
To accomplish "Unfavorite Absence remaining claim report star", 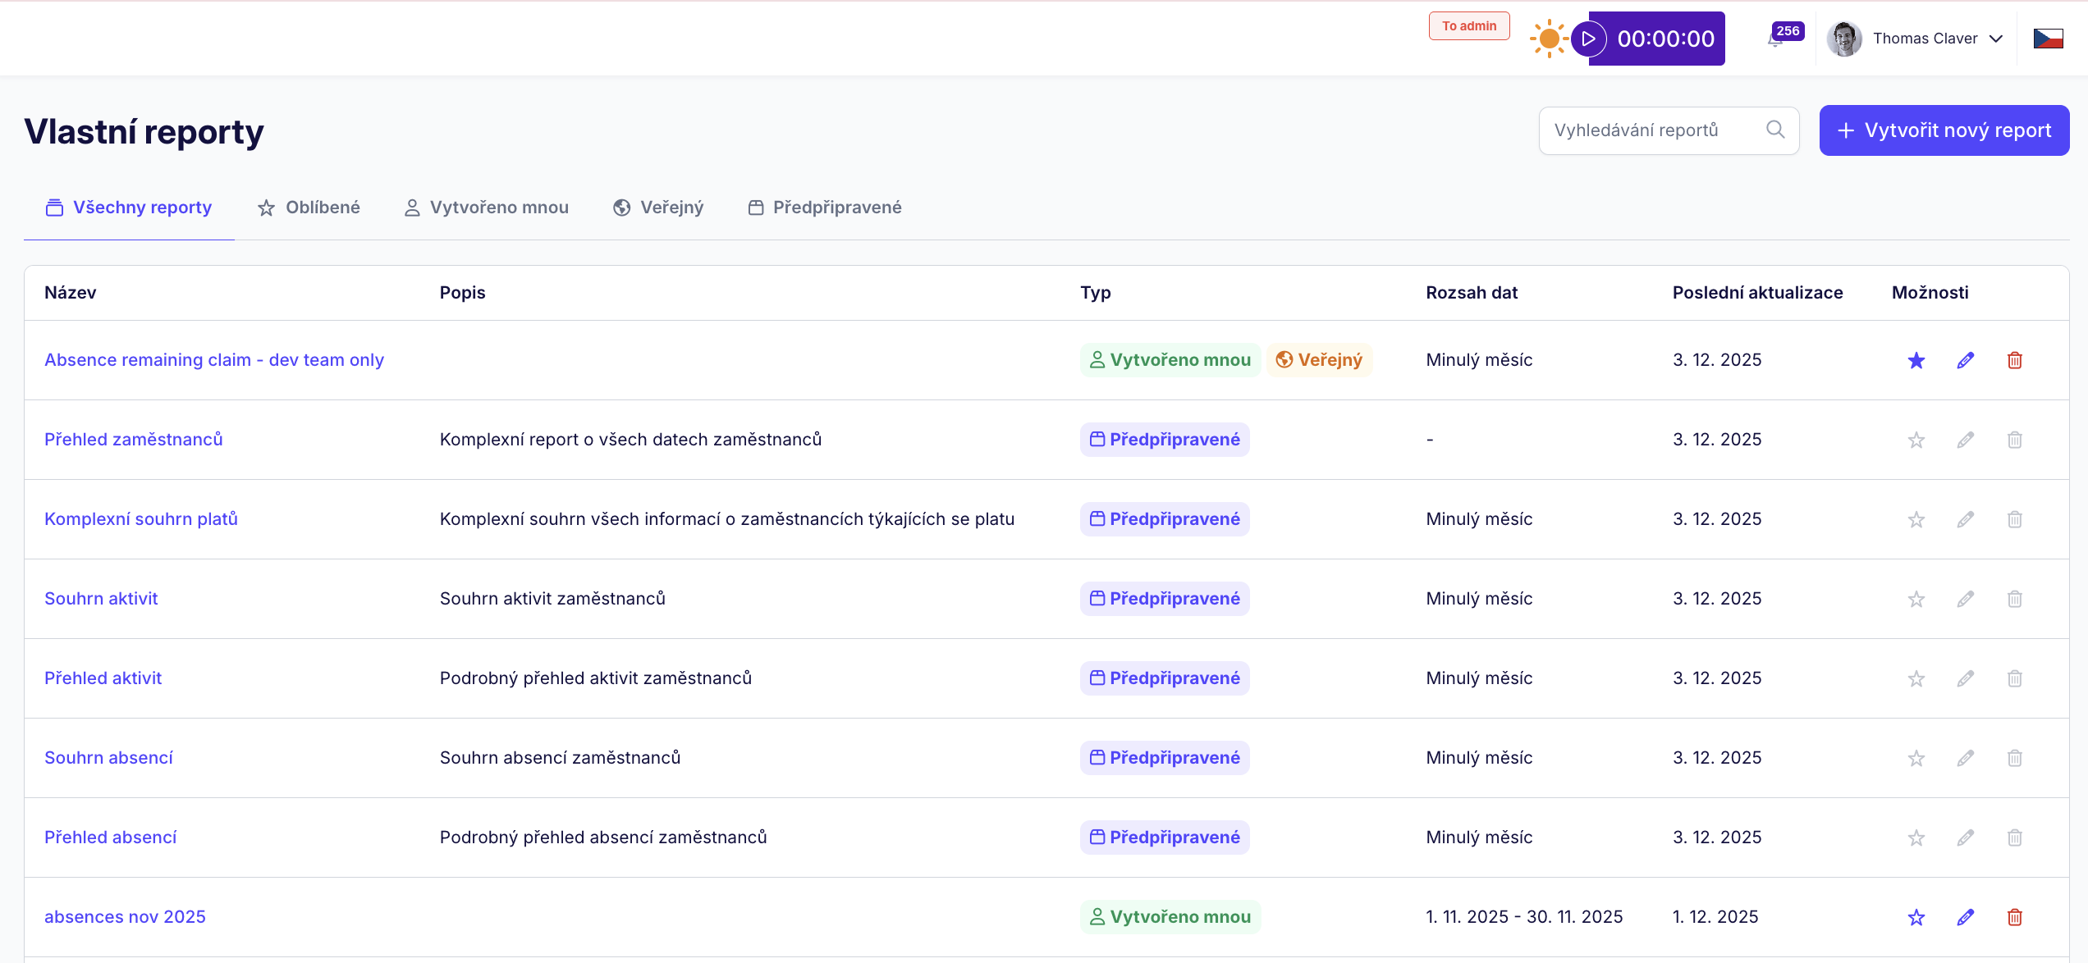I will 1916,360.
